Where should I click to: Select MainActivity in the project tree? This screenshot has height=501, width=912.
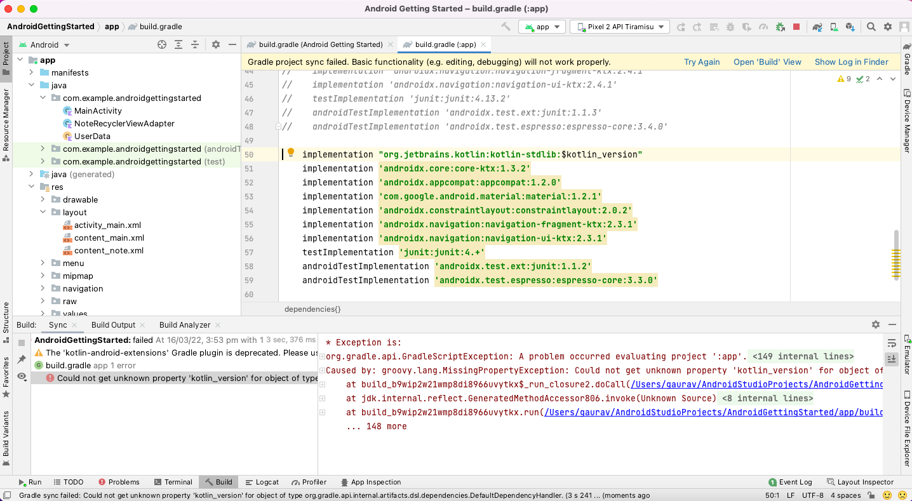coord(98,110)
